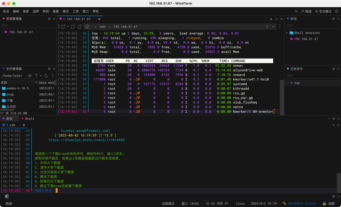The width and height of the screenshot is (341, 207).
Task: Open the 转到 menu
Action: click(46, 11)
